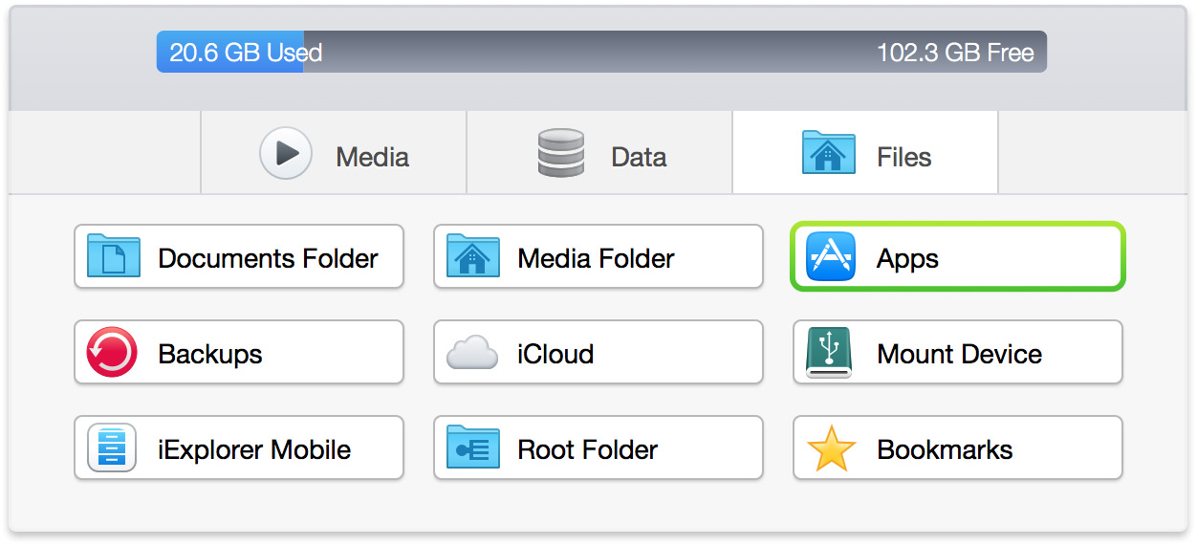Click the blue App Store Apps icon

[x=831, y=257]
